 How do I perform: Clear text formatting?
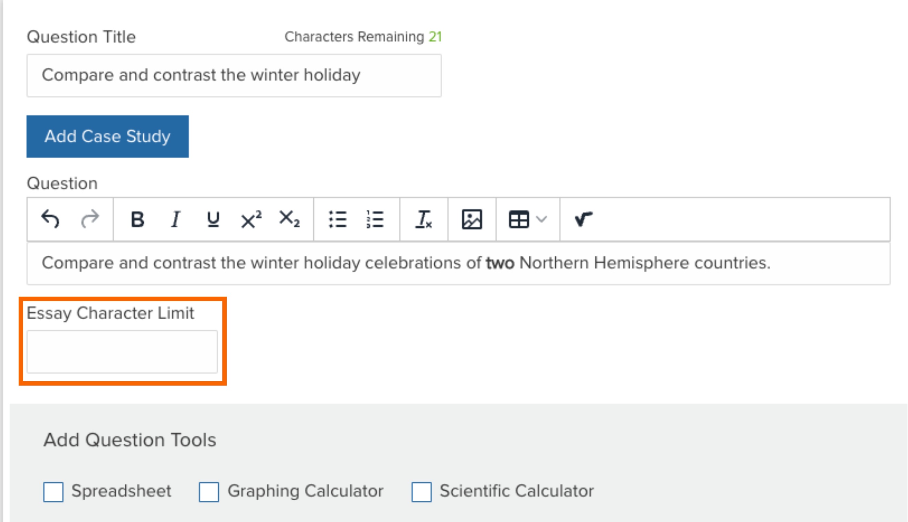coord(424,219)
